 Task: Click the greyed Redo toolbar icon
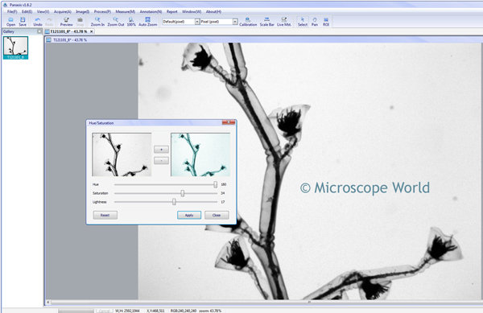coord(49,22)
